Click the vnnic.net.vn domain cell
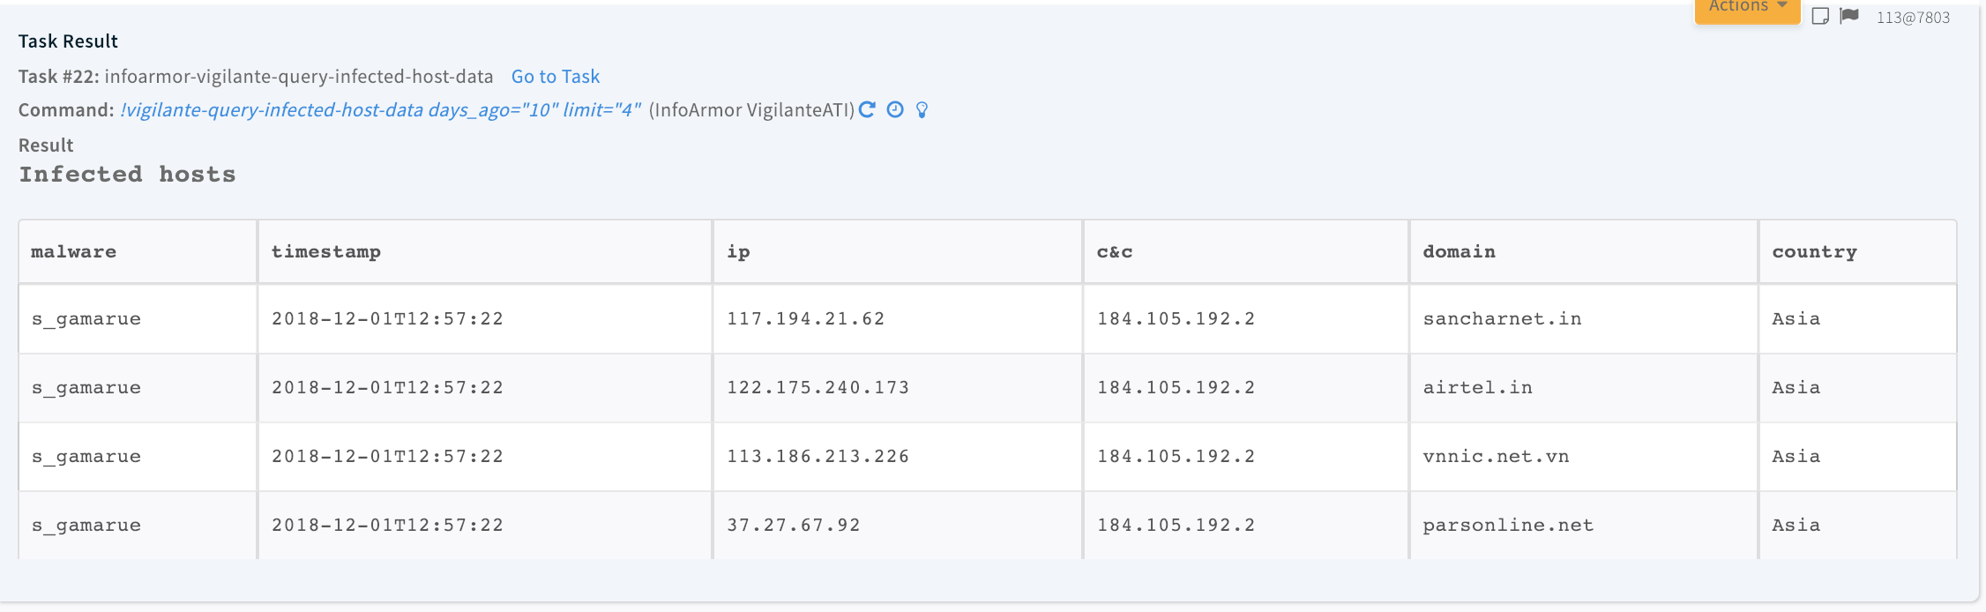 (1496, 457)
